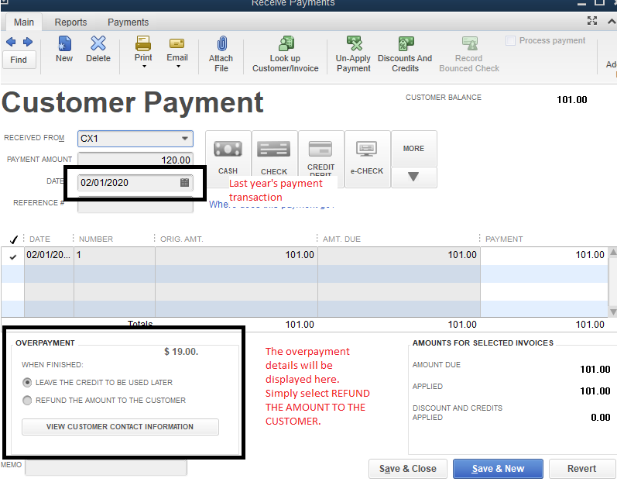Toggle the checkmark for invoice 1
This screenshot has height=482, width=617.
pyautogui.click(x=13, y=256)
